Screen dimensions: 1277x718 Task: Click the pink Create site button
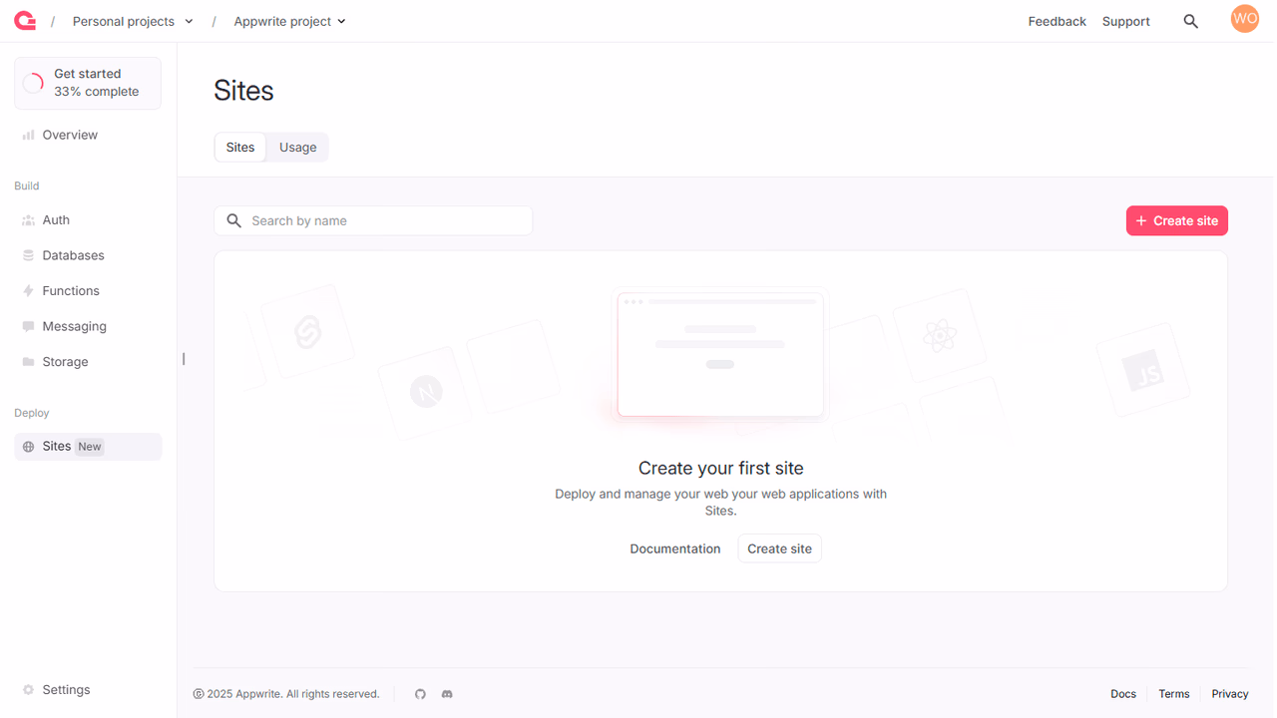(x=1177, y=220)
